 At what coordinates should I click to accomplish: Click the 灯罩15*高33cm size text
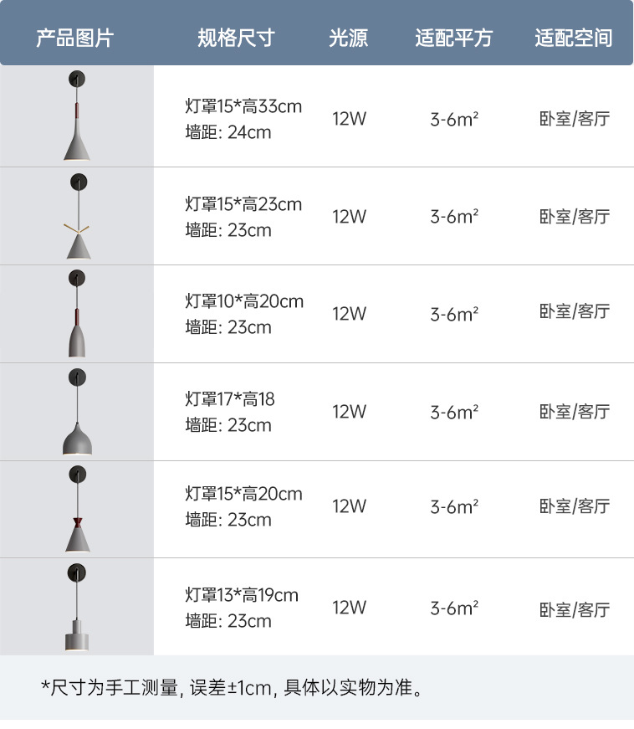(x=243, y=106)
